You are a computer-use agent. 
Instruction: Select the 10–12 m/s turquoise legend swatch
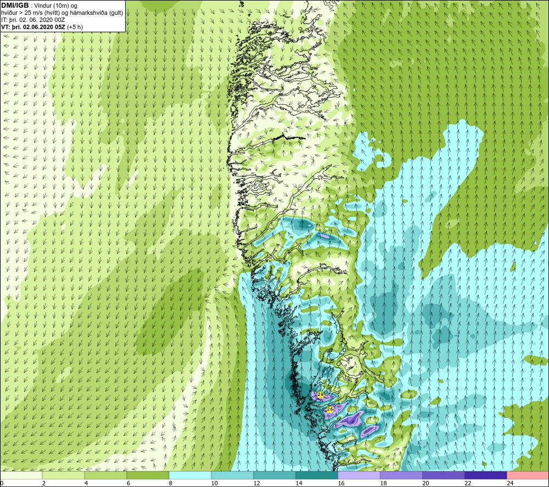click(x=232, y=475)
